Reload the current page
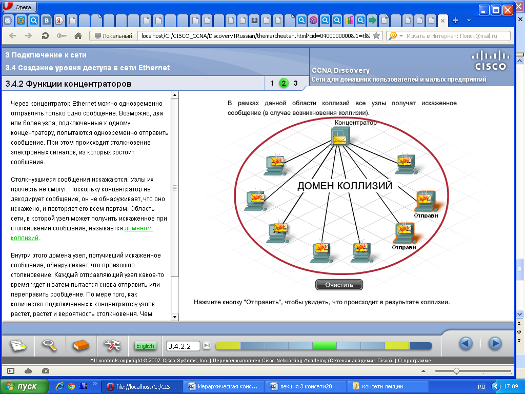The image size is (525, 394). click(x=45, y=36)
